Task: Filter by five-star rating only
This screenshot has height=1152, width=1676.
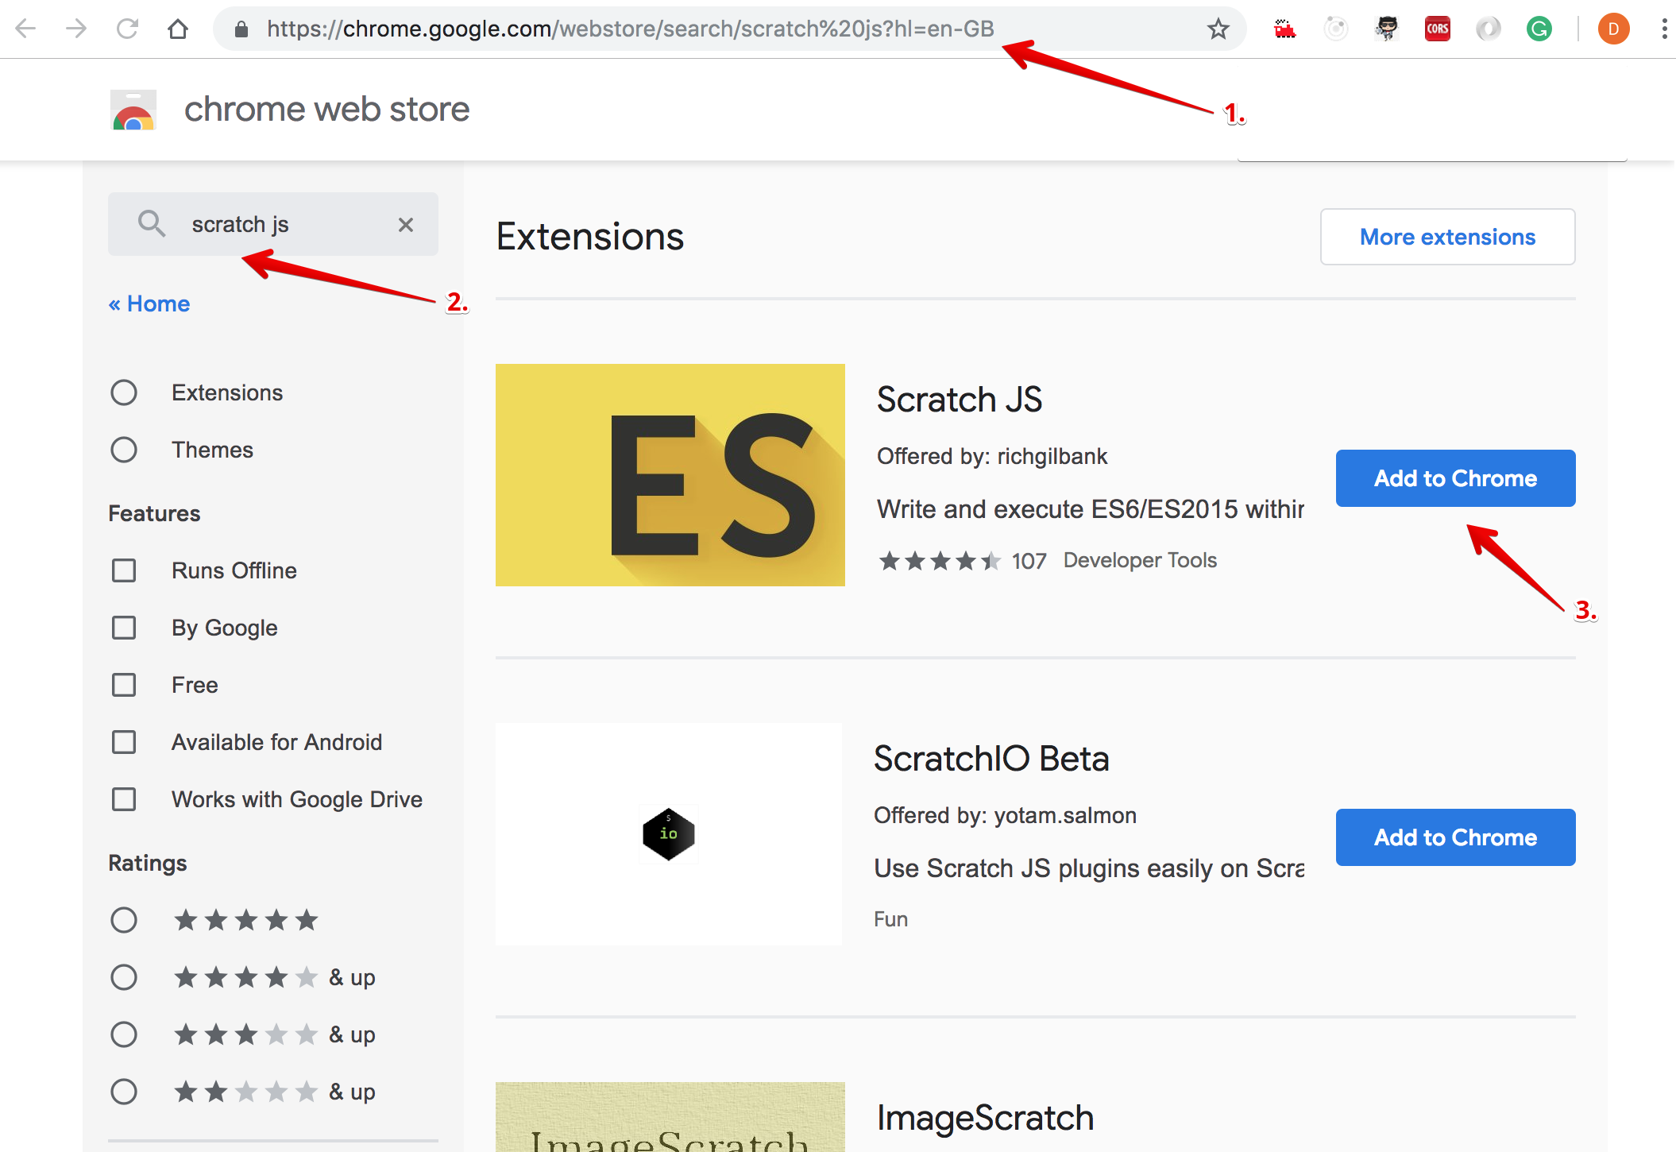Action: tap(124, 920)
